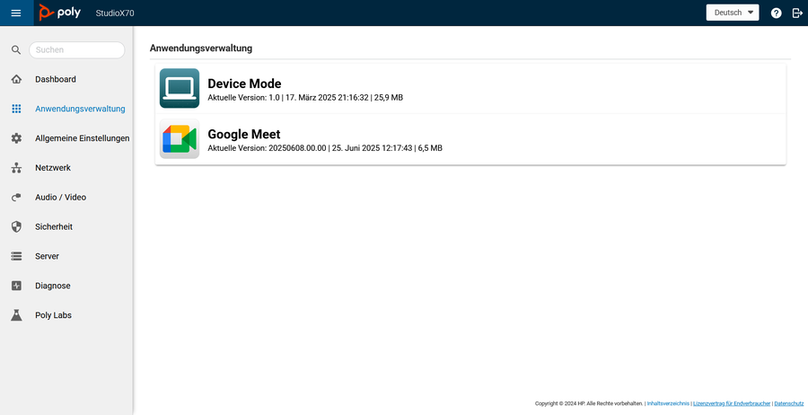
Task: Open the Datenschutz footer link
Action: tap(788, 403)
